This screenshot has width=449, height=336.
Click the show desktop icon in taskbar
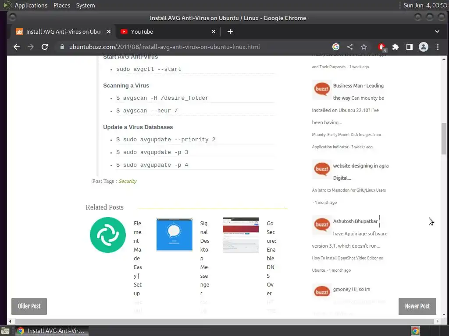pos(5,331)
